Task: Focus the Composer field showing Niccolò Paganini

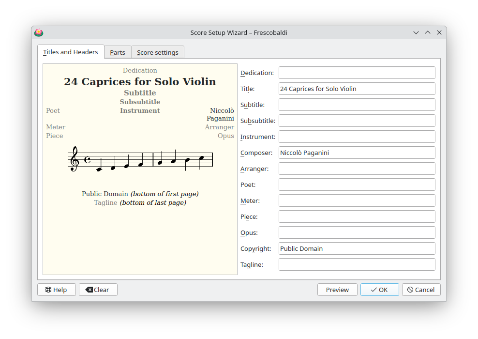Action: point(357,153)
